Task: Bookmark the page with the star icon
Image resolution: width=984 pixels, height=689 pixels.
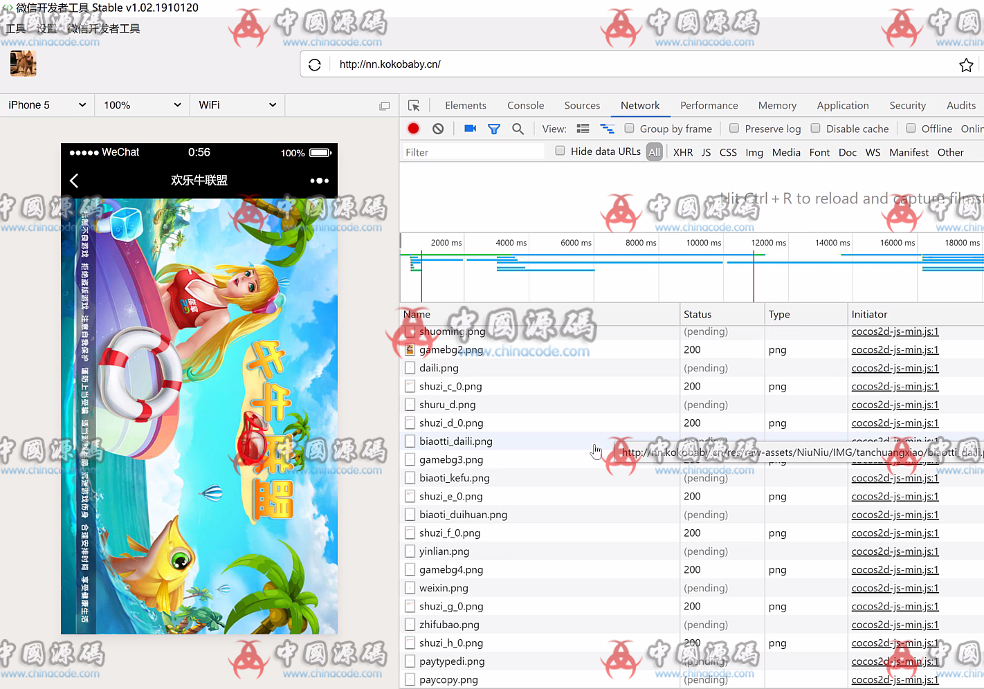Action: click(966, 65)
